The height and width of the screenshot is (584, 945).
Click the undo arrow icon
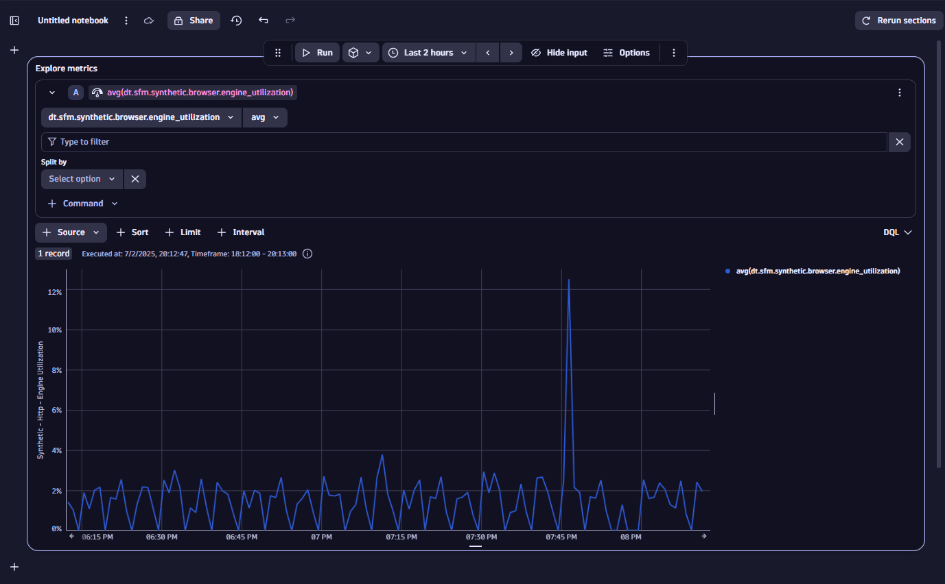263,21
